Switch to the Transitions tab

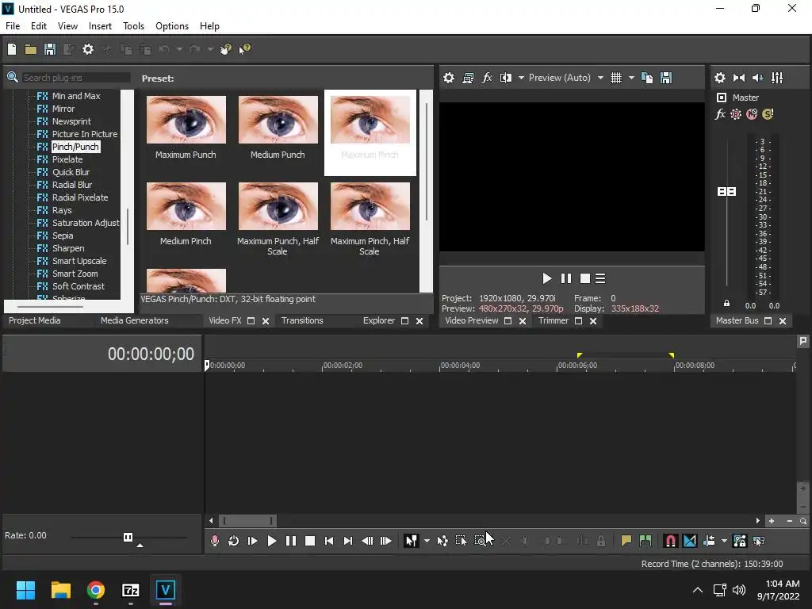point(302,320)
